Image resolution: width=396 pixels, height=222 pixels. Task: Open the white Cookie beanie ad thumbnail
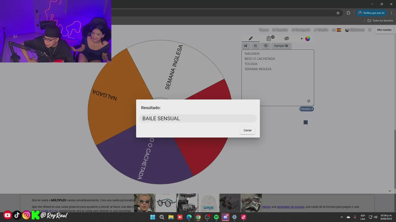(x=209, y=203)
